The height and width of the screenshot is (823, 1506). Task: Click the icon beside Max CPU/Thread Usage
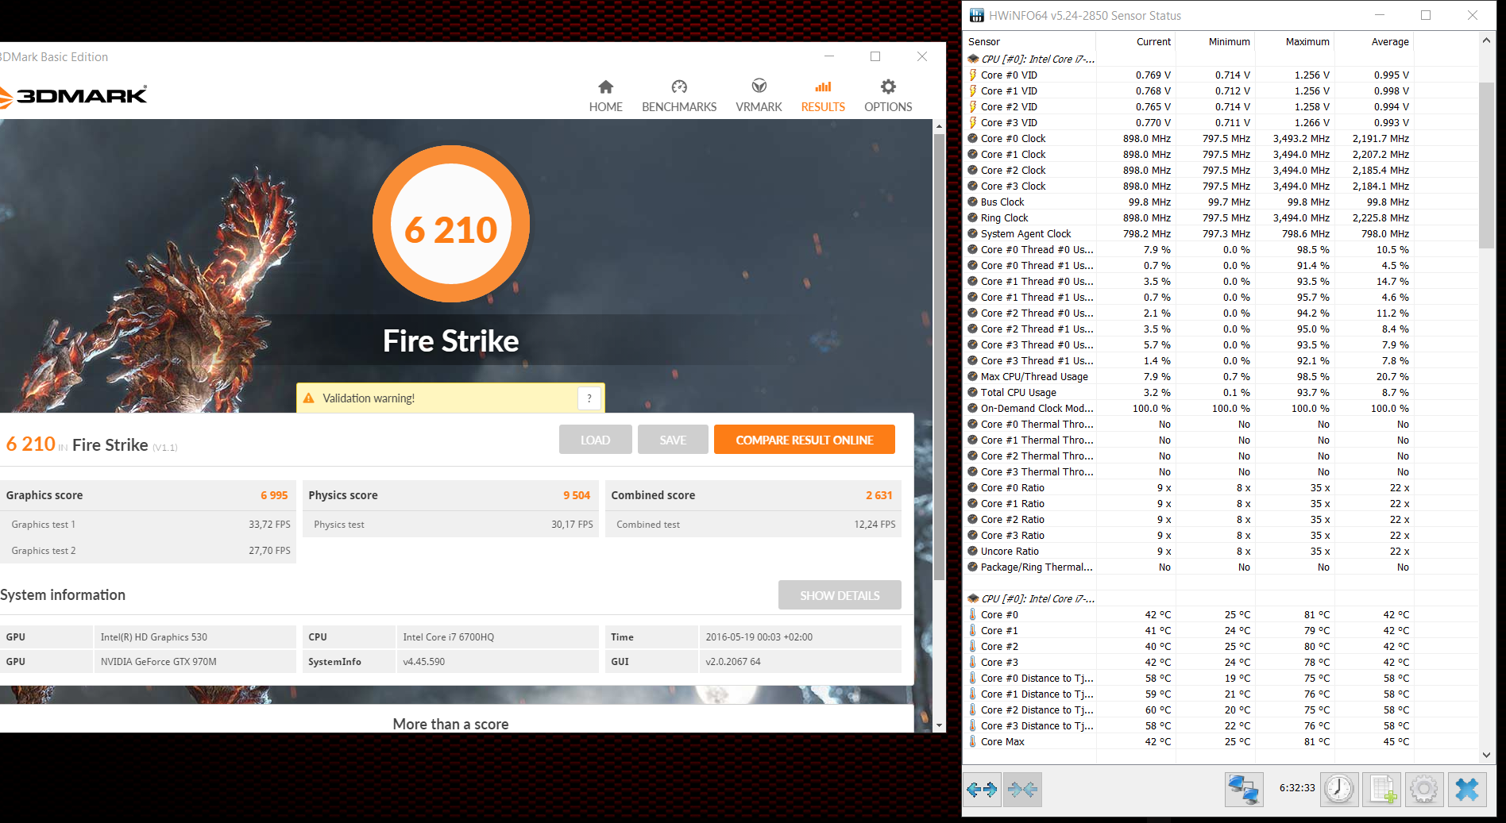click(972, 376)
